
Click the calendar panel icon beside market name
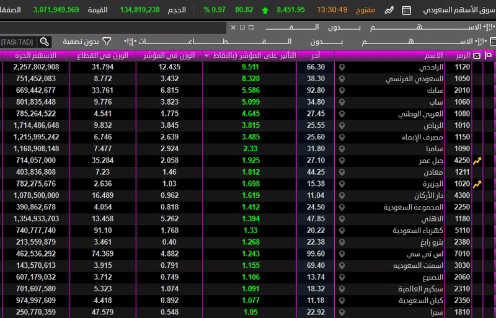click(406, 11)
